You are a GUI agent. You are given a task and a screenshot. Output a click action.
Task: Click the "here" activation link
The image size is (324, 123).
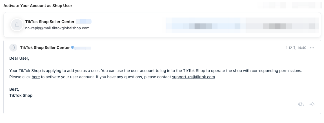pos(36,77)
